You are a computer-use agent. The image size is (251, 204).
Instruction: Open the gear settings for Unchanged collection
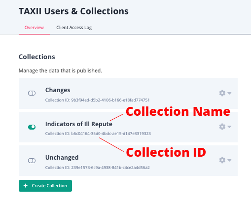(x=222, y=160)
